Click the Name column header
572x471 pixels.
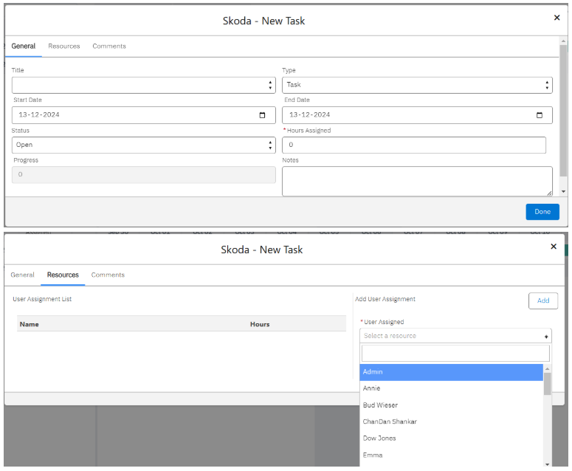[30, 324]
